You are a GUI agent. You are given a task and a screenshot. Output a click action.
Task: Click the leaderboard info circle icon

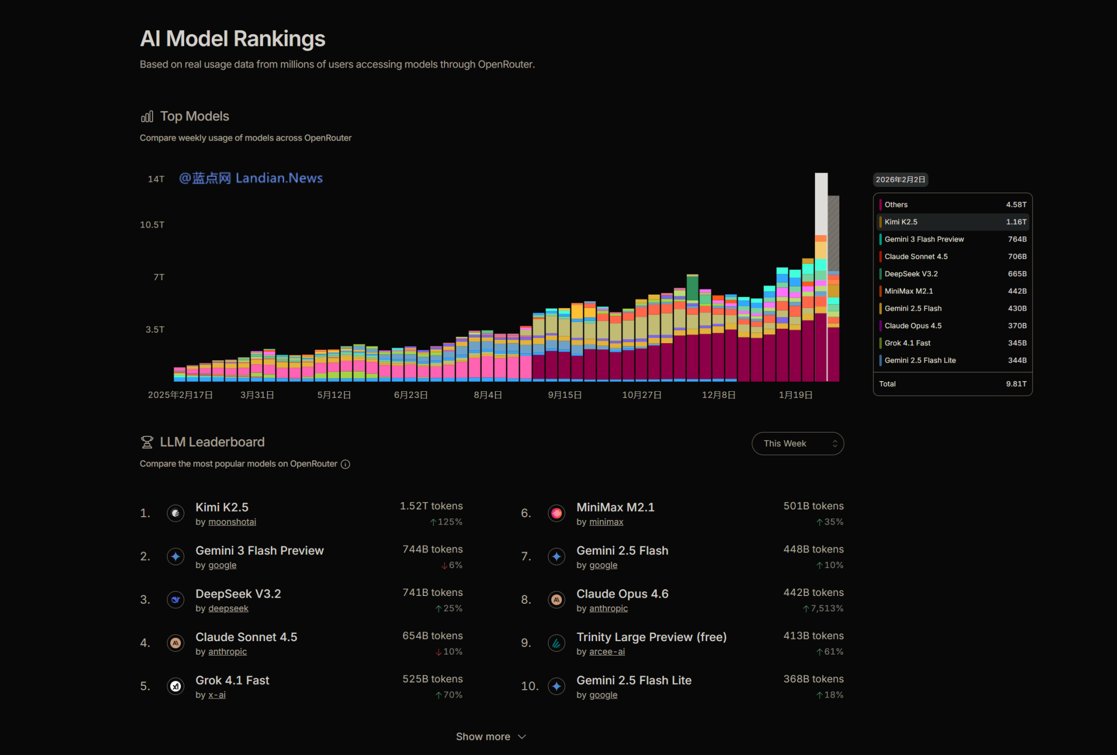point(346,464)
